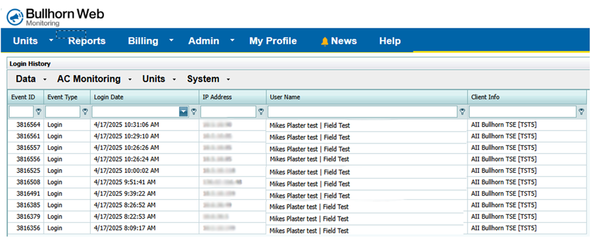Open the Data menu
The width and height of the screenshot is (592, 250).
coord(26,79)
